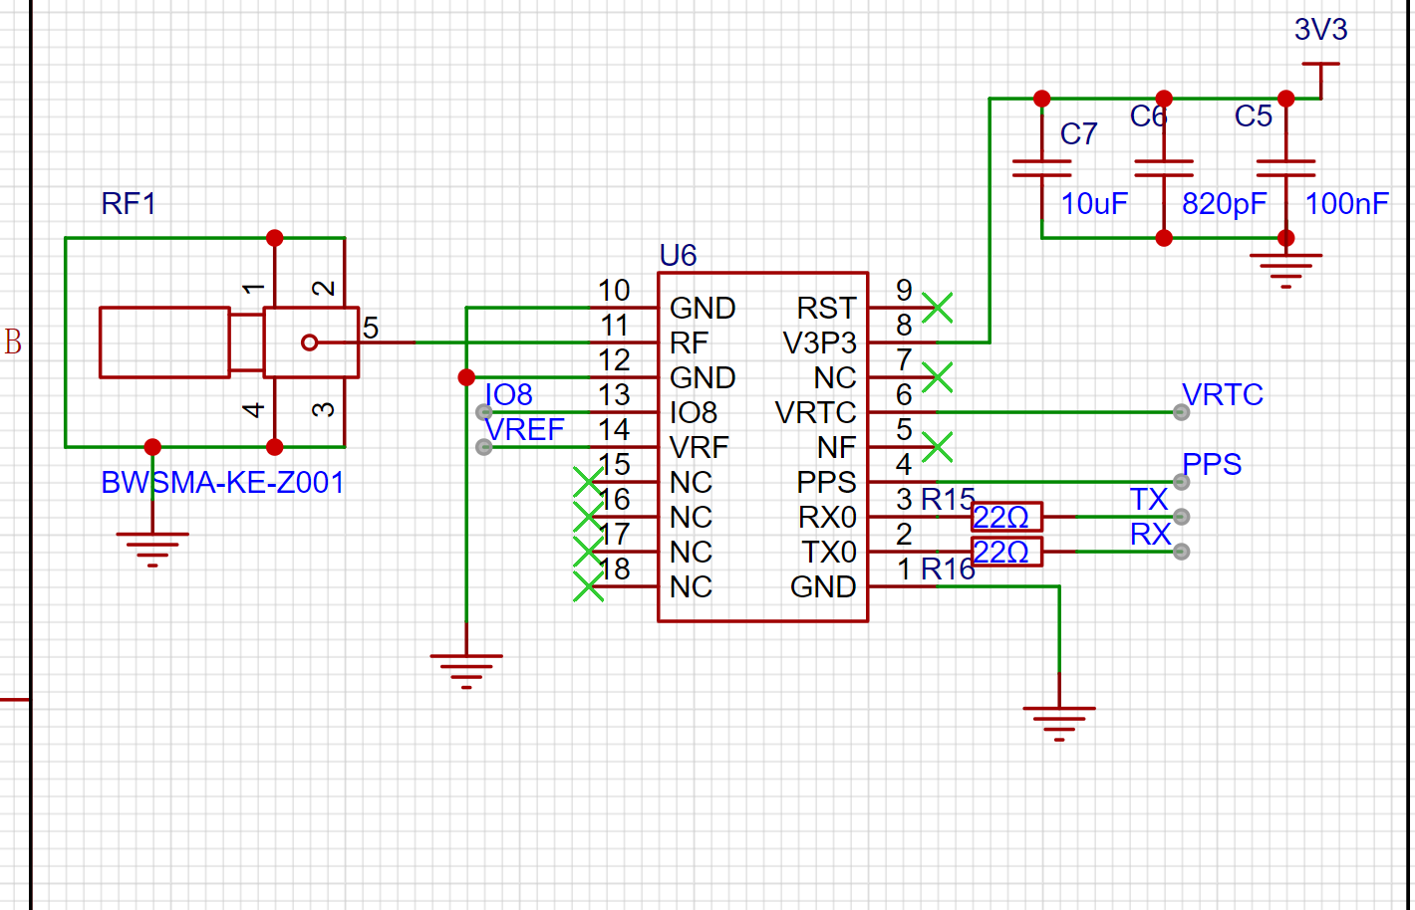
Task: Click resistor R16 22Ω symbol
Action: click(x=1006, y=552)
